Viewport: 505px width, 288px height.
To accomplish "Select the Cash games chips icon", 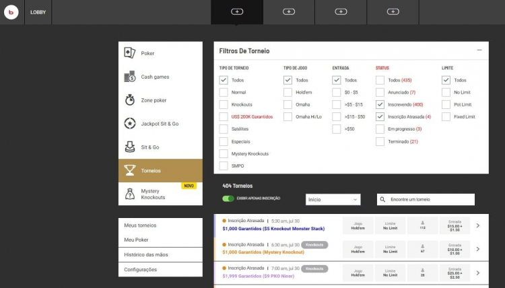I will (130, 77).
